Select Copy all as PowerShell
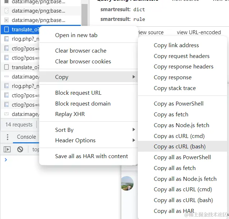 coord(182,157)
